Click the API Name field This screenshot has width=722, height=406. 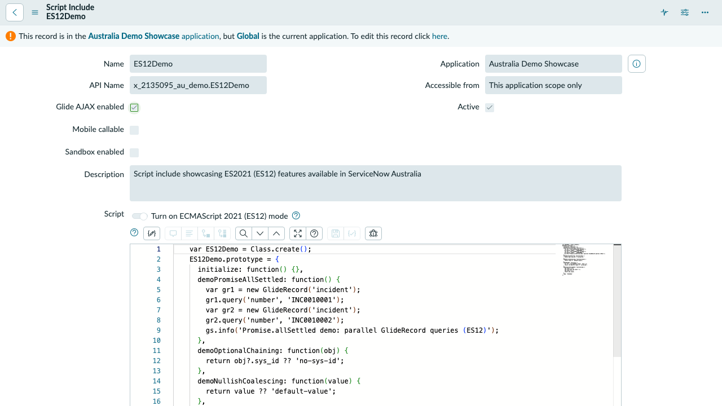[x=198, y=85]
